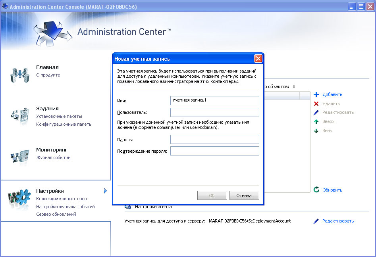Viewport: 376px width, 257px height.
Task: Open Сервер обновлений
Action: point(56,214)
